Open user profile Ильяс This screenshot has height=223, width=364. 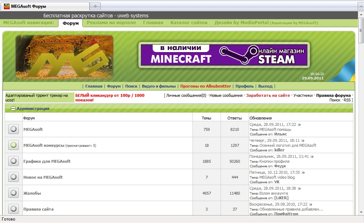point(281,134)
